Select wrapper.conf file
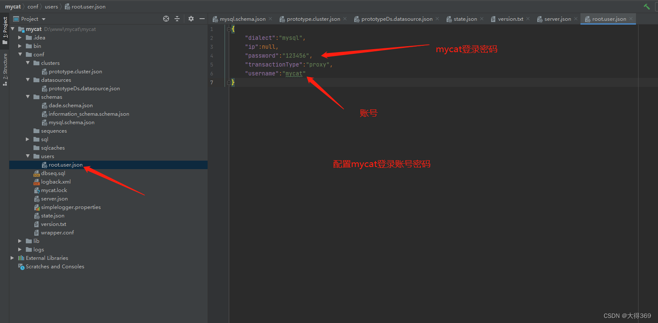This screenshot has width=658, height=323. (x=57, y=233)
